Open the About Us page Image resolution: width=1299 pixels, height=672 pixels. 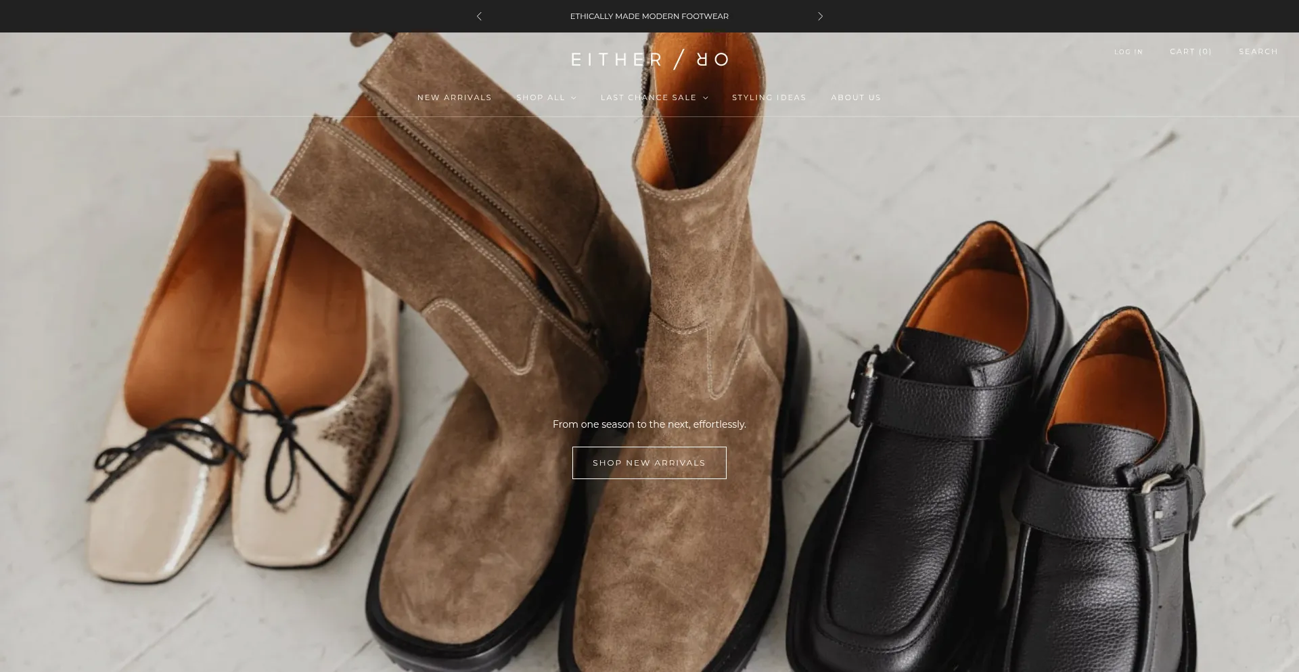[x=856, y=97]
